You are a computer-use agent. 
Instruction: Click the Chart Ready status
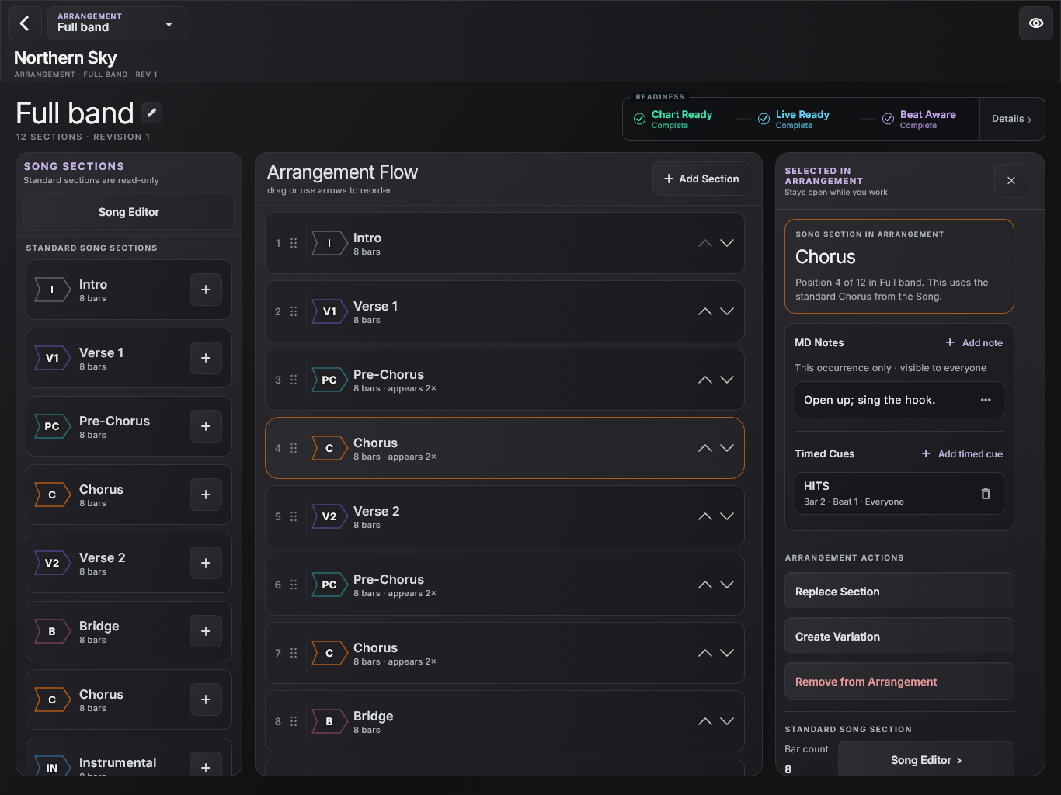673,119
